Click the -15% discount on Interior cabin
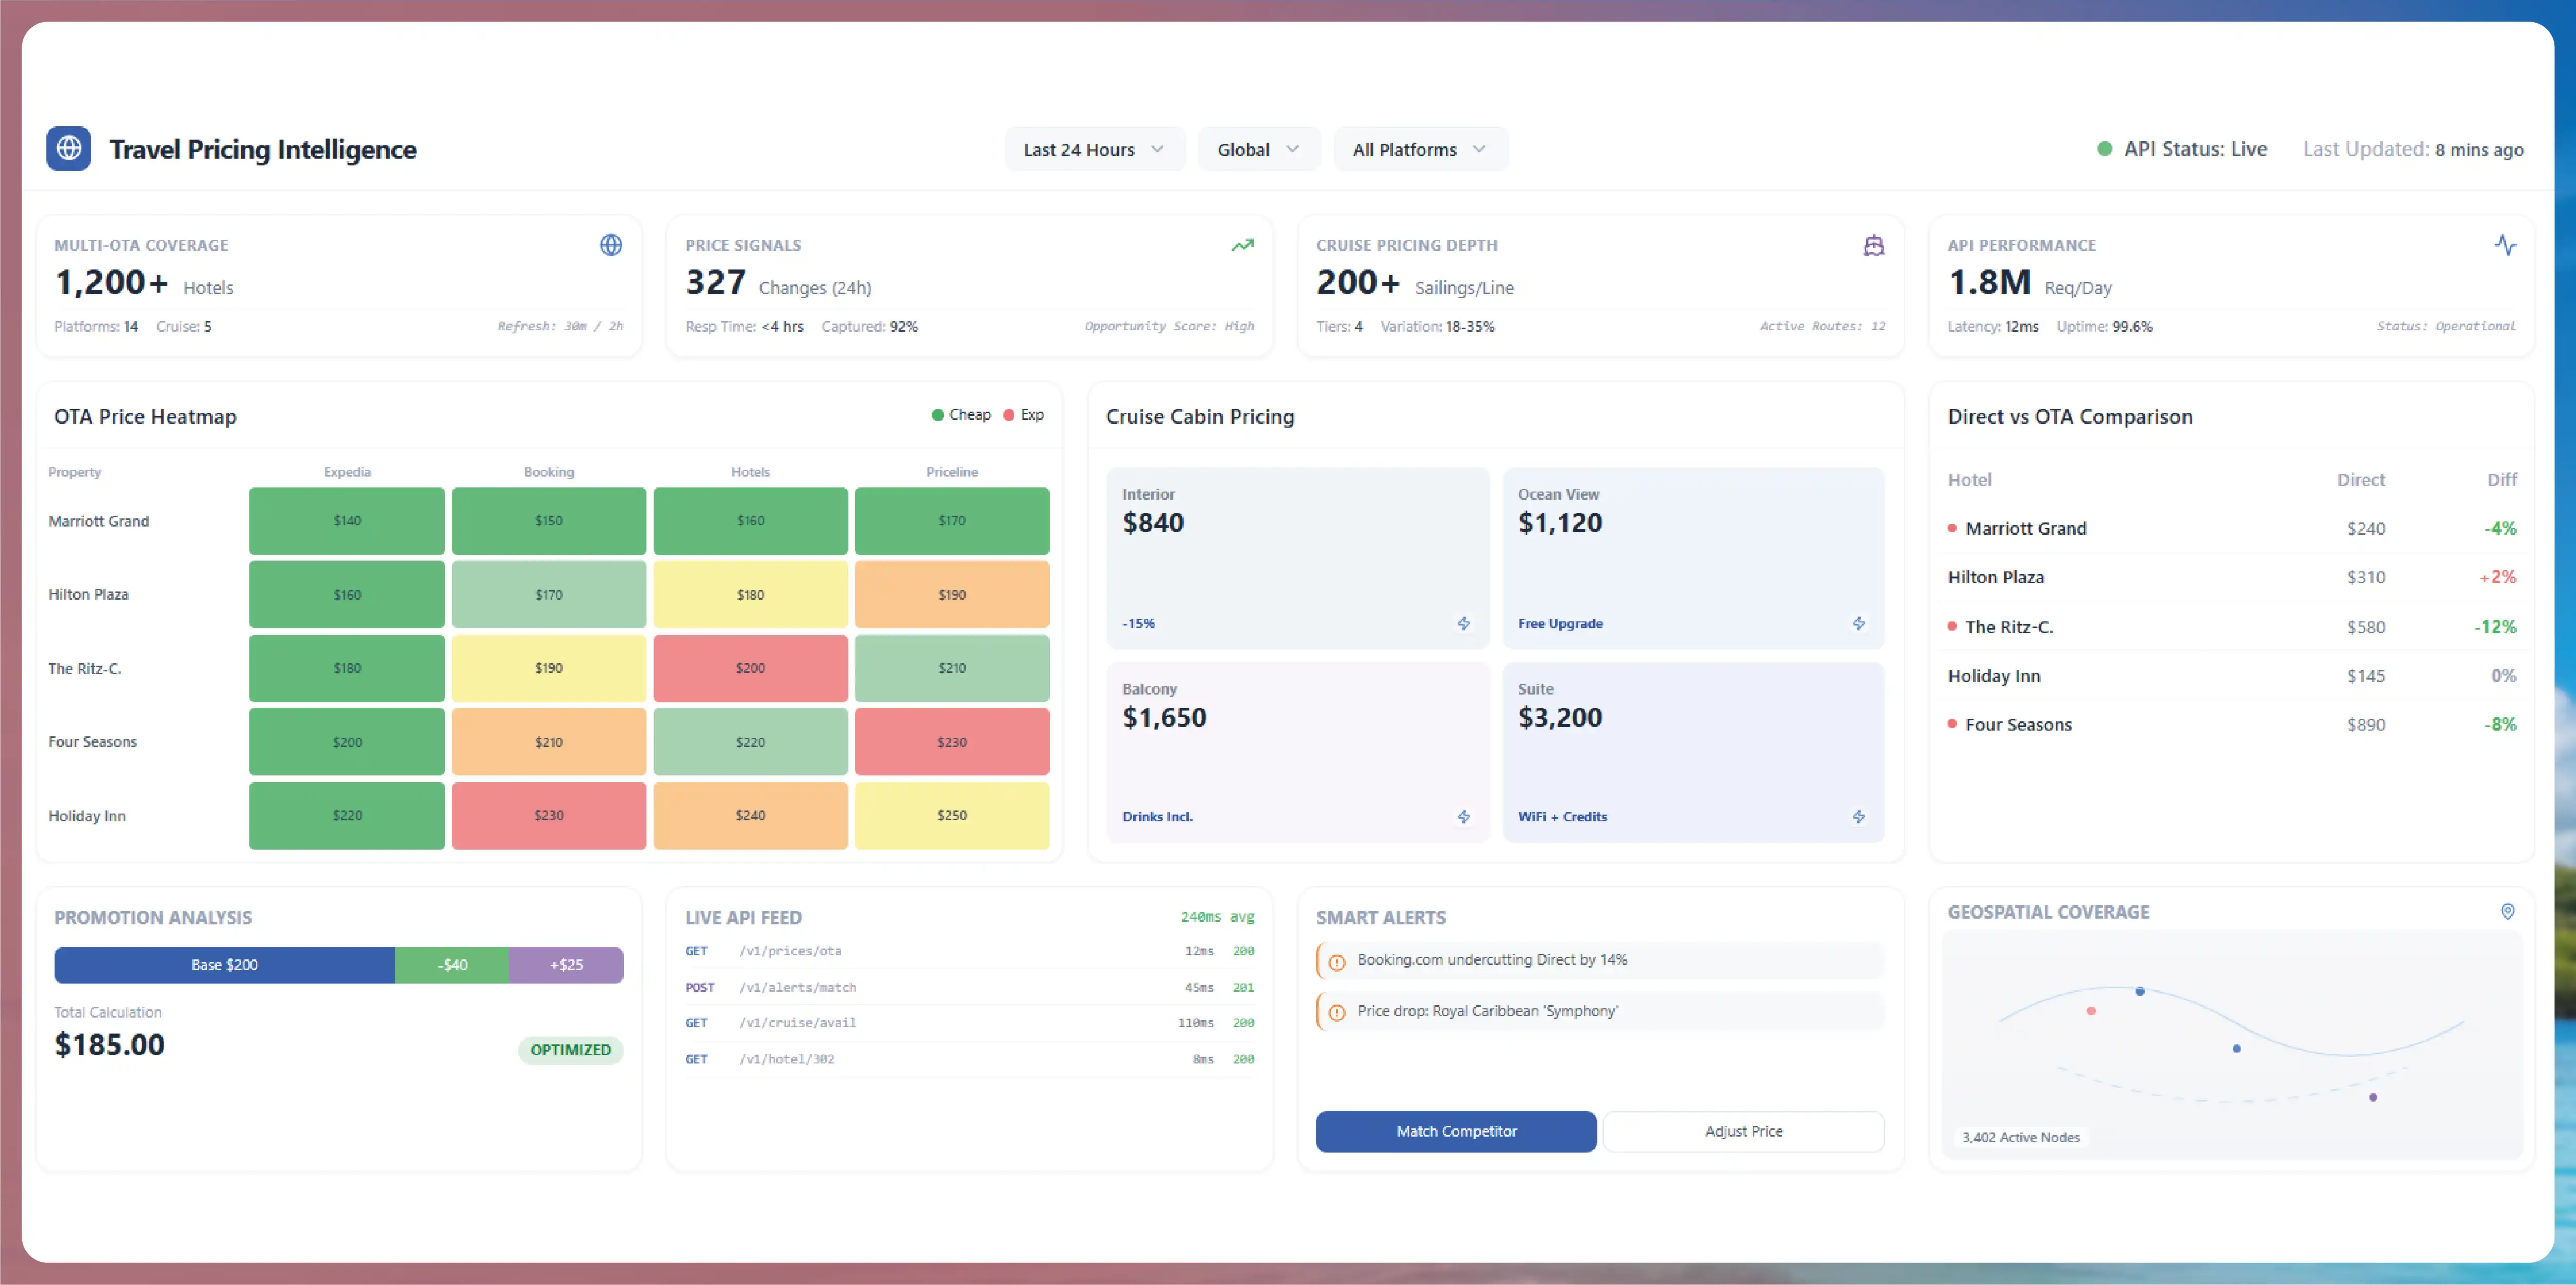Viewport: 2576px width, 1285px height. click(x=1138, y=623)
